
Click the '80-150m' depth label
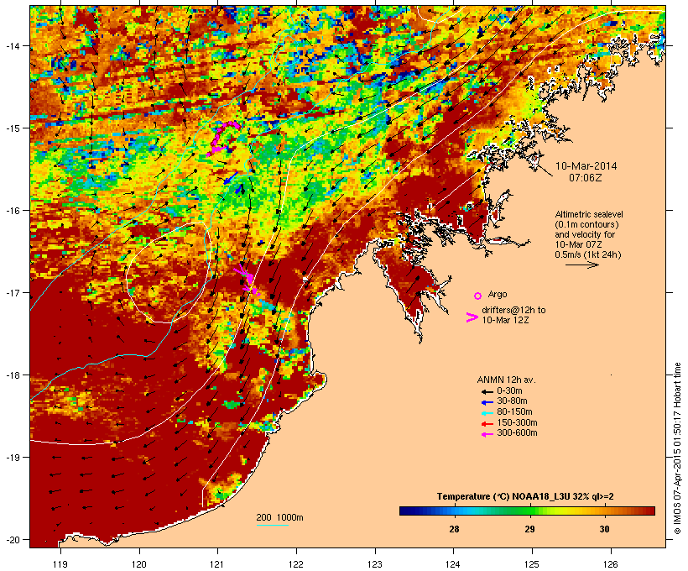[514, 412]
